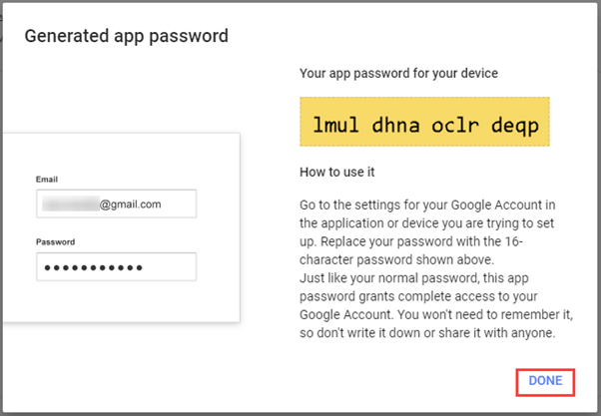The width and height of the screenshot is (601, 416).
Task: Click the 'Password' field label
Action: pyautogui.click(x=56, y=241)
